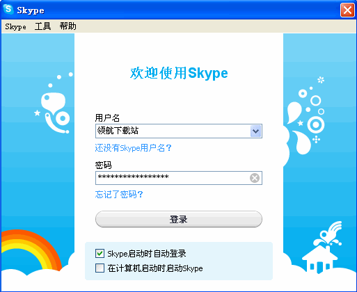Clear the password with the X icon
The image size is (357, 292).
point(255,178)
